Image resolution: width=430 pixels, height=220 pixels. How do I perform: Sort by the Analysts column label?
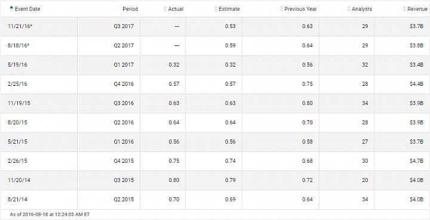[362, 9]
